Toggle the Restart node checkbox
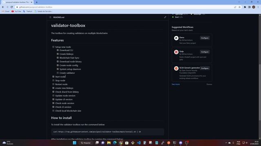Screen dimensions: 261x146 click(53, 84)
